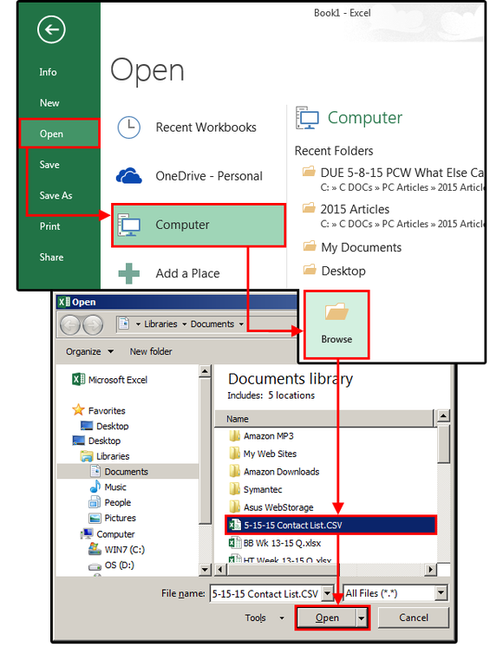The height and width of the screenshot is (647, 503).
Task: Select Save in the backstage sidebar
Action: (x=49, y=165)
